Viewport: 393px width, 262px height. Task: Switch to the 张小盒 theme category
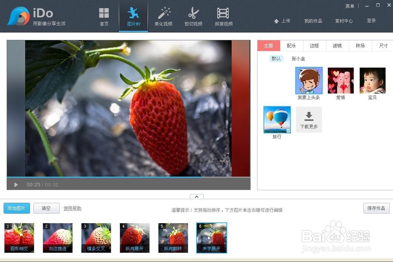pyautogui.click(x=298, y=58)
